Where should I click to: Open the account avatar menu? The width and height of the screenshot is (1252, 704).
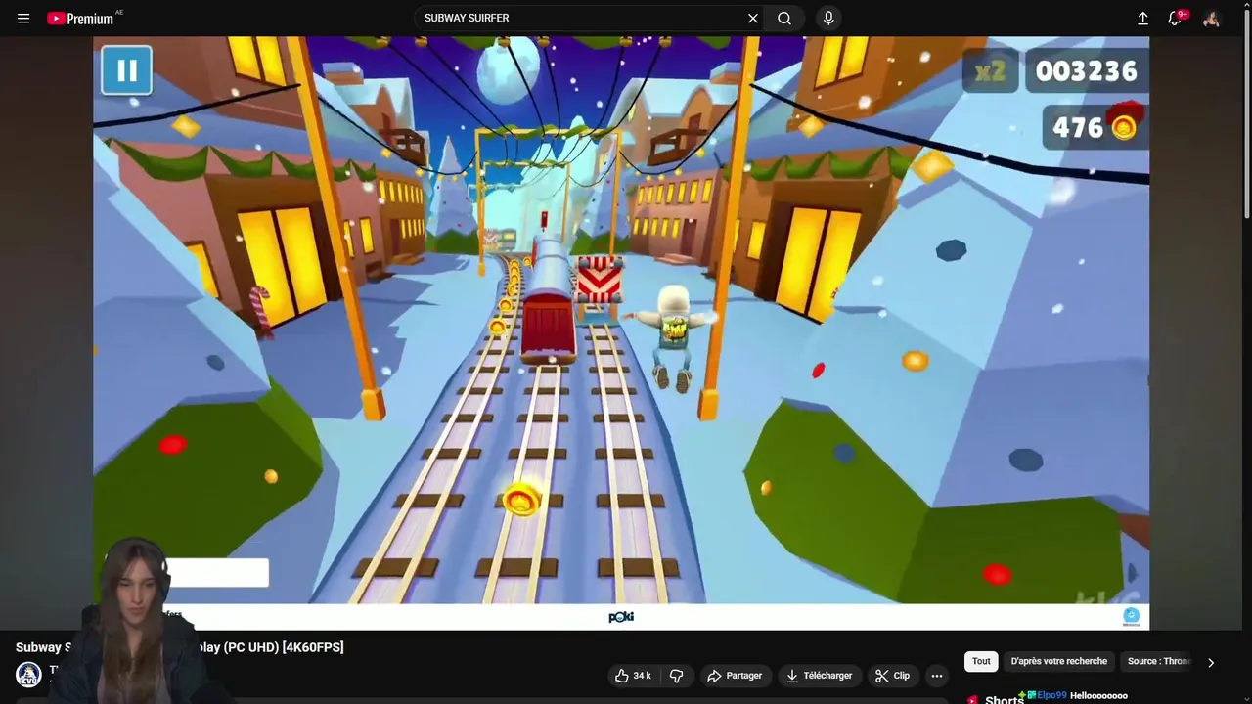1211,19
